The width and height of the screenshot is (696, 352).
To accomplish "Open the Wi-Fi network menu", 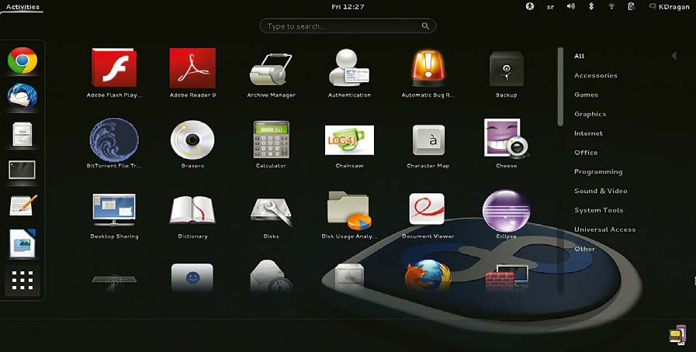I will click(x=611, y=7).
